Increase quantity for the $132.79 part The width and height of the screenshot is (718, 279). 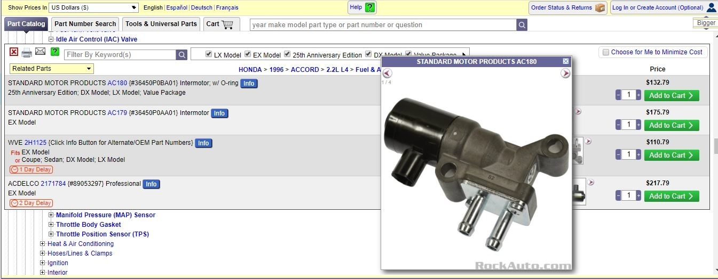[x=638, y=95]
